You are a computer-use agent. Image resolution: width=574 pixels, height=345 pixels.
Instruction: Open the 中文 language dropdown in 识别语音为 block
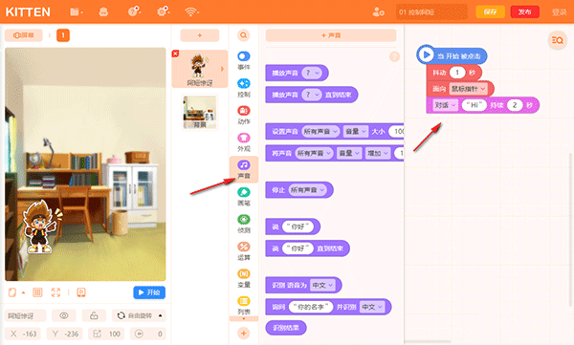coord(323,285)
